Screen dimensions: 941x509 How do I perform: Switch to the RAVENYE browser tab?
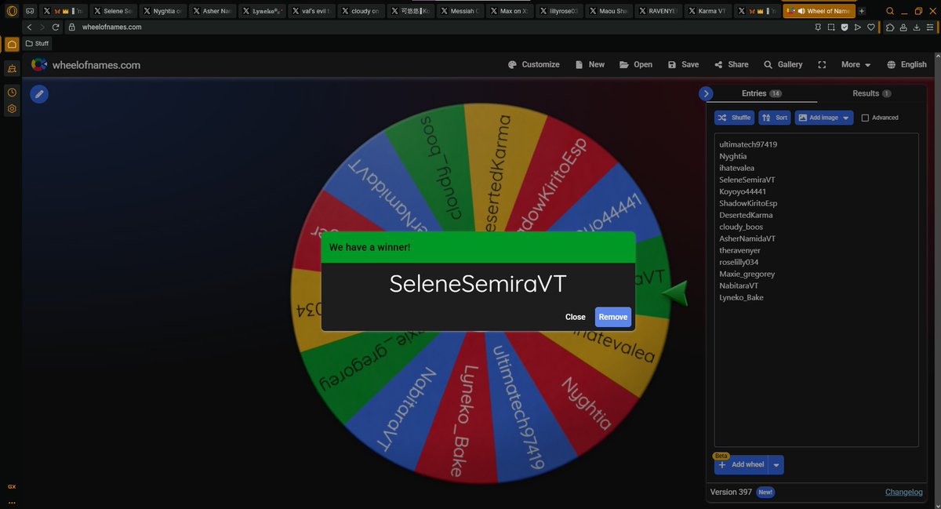(659, 11)
